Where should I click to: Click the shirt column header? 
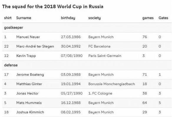[8, 18]
